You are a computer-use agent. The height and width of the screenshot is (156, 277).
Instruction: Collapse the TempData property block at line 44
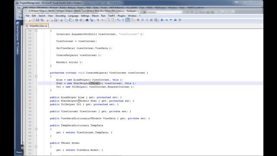click(36, 129)
